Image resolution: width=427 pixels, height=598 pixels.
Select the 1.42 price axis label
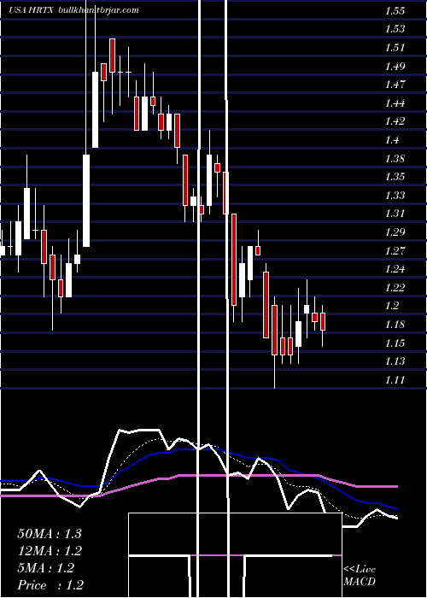point(395,121)
